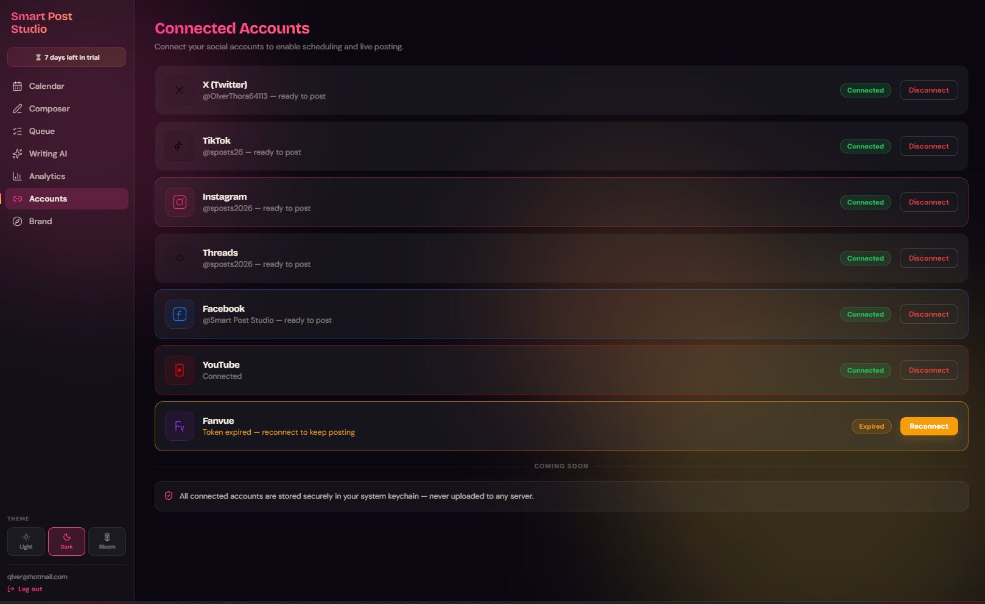
Task: Click the shield icon in keychain notice
Action: [169, 496]
